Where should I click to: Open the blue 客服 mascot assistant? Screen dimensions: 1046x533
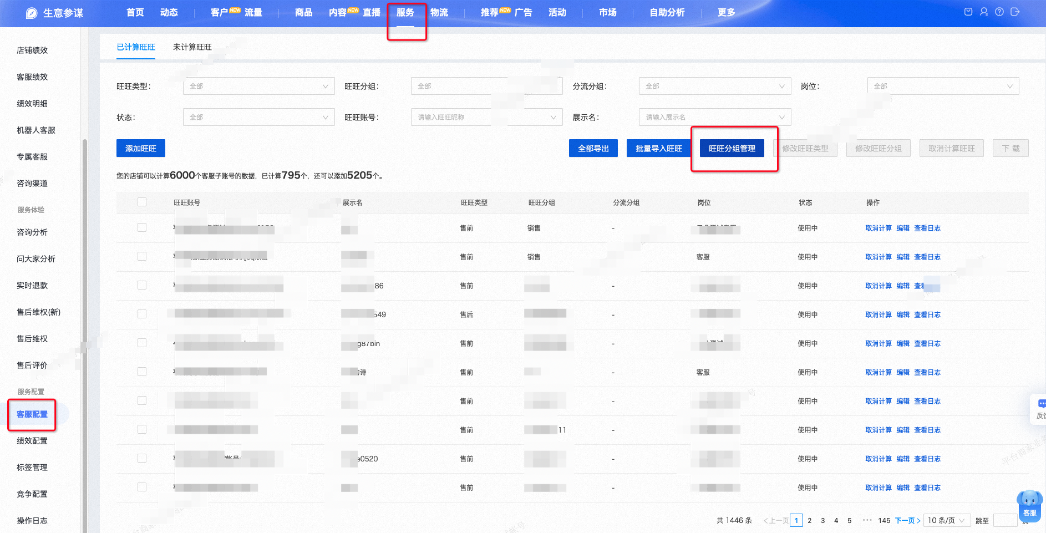1029,505
